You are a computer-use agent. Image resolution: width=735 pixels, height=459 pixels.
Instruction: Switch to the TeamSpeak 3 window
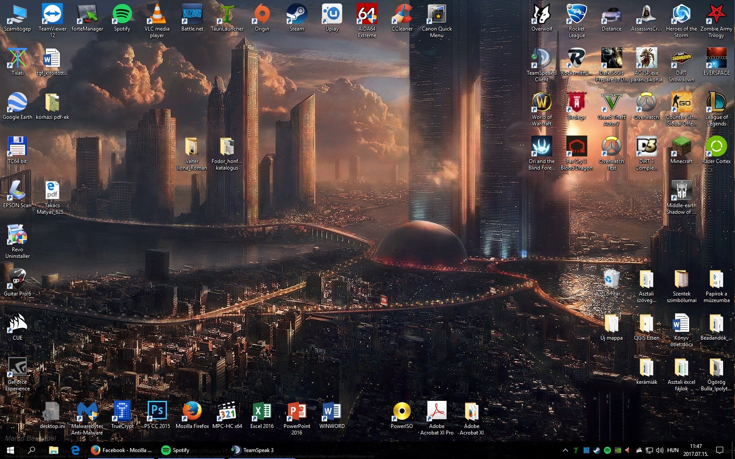(253, 450)
